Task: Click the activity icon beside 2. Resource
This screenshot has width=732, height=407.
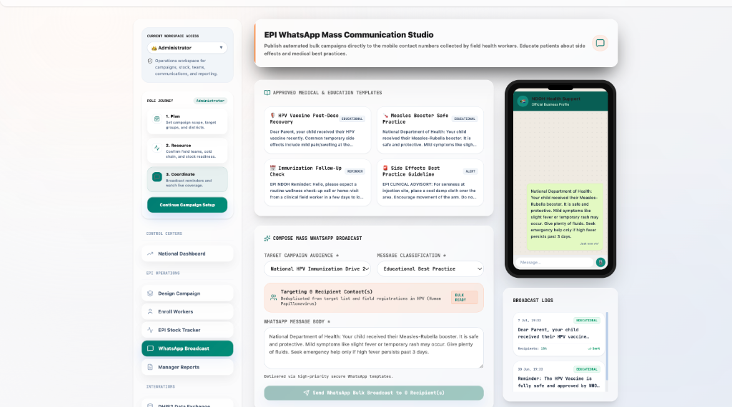Action: [157, 148]
